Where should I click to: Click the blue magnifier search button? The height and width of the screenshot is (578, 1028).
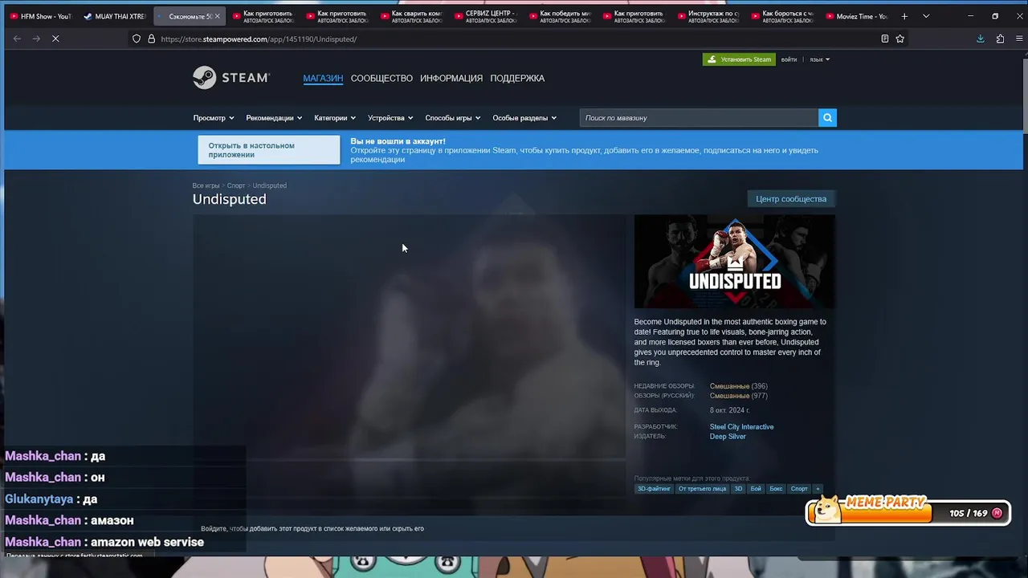pyautogui.click(x=827, y=118)
